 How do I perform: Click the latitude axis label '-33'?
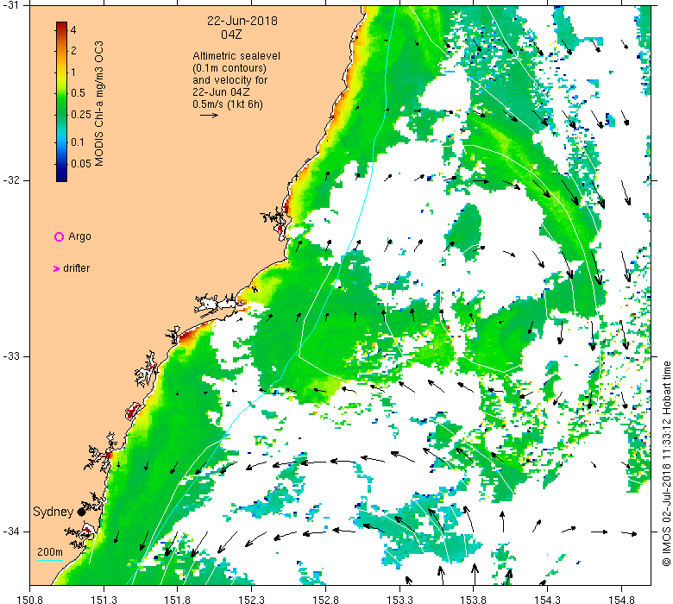click(x=12, y=356)
